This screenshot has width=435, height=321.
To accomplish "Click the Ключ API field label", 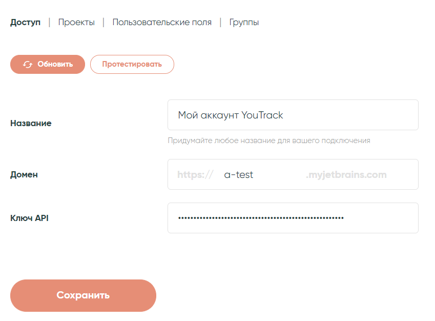I will (29, 218).
